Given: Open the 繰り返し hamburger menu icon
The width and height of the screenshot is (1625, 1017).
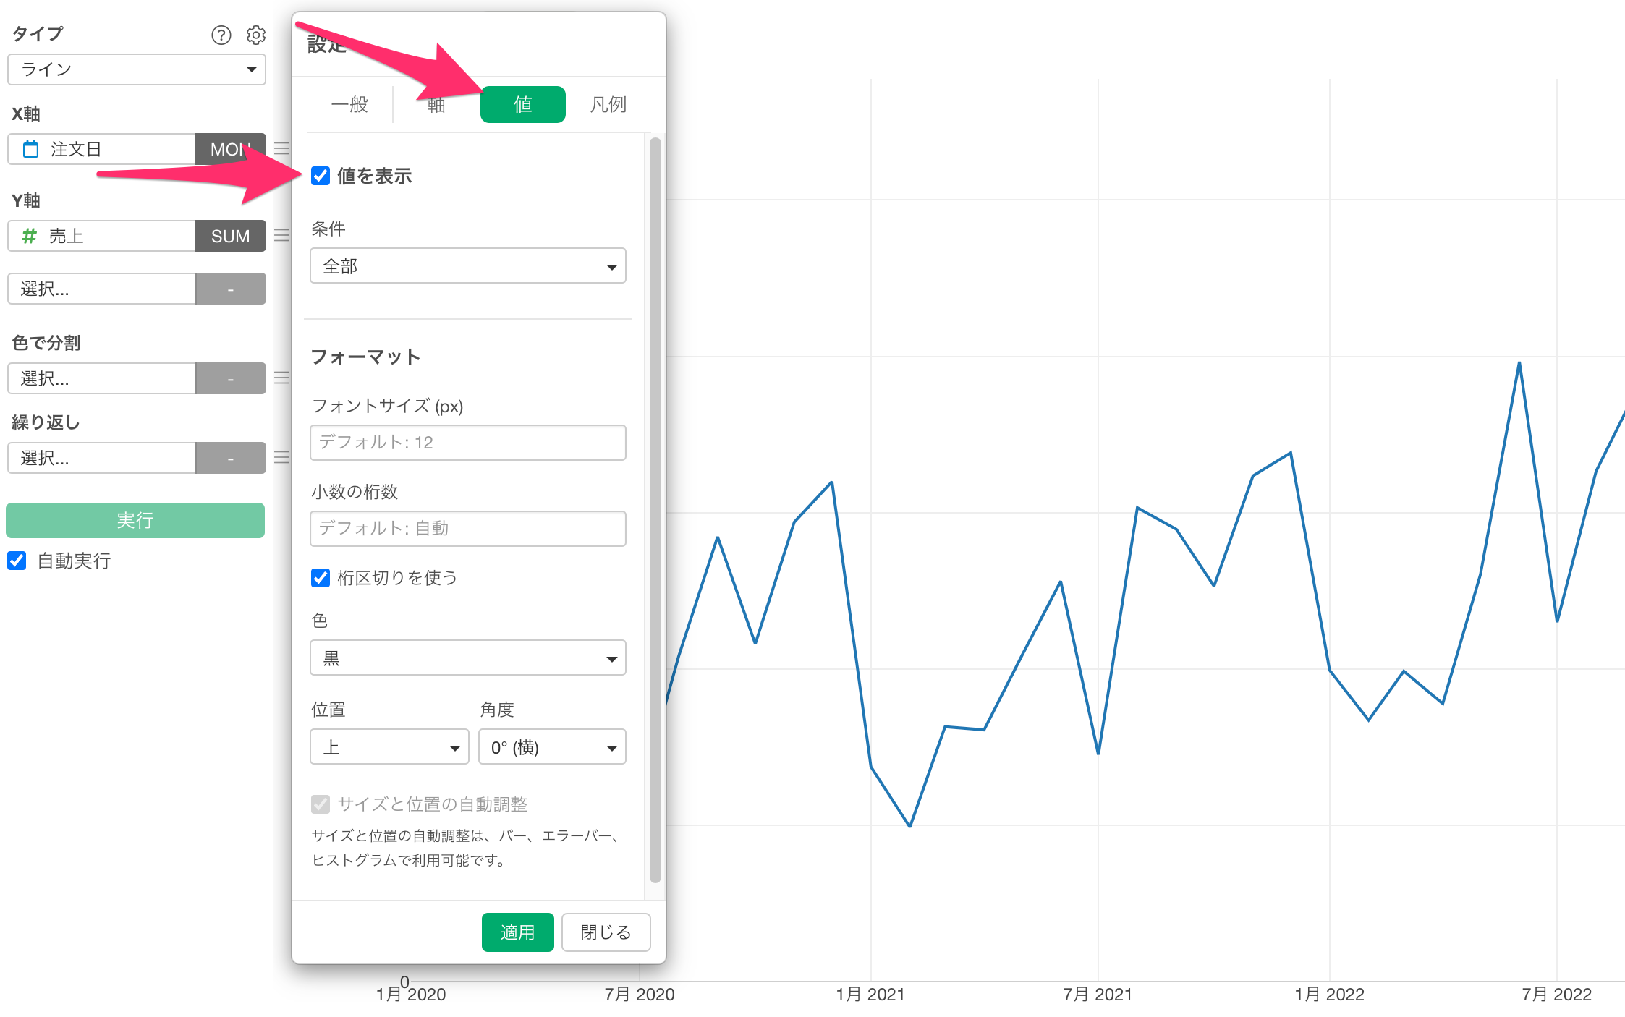Looking at the screenshot, I should [281, 457].
